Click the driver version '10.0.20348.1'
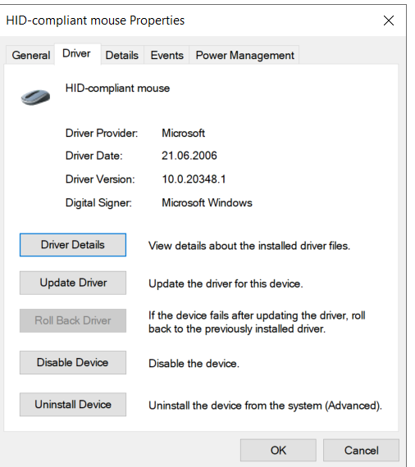 point(194,179)
